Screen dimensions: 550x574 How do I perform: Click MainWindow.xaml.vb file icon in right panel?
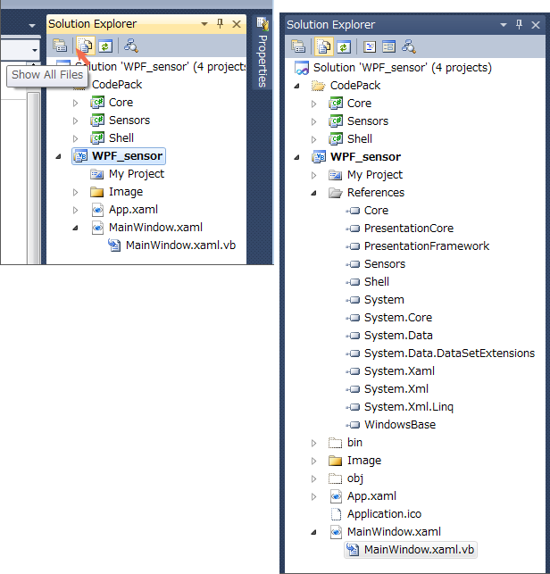[x=353, y=550]
